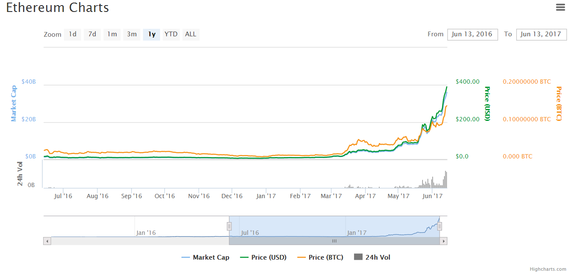This screenshot has height=278, width=585.
Task: Select the 1y zoom button
Action: pyautogui.click(x=152, y=34)
